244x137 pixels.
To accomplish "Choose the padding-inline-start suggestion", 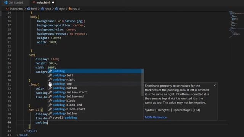I will (x=95, y=92).
